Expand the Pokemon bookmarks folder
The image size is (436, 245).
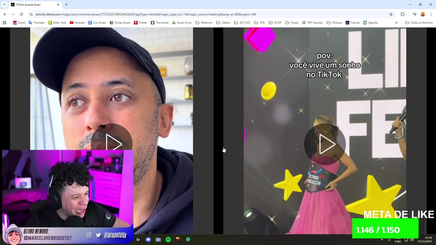coord(203,23)
